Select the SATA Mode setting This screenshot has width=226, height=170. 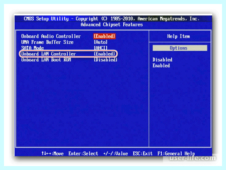pos(33,48)
